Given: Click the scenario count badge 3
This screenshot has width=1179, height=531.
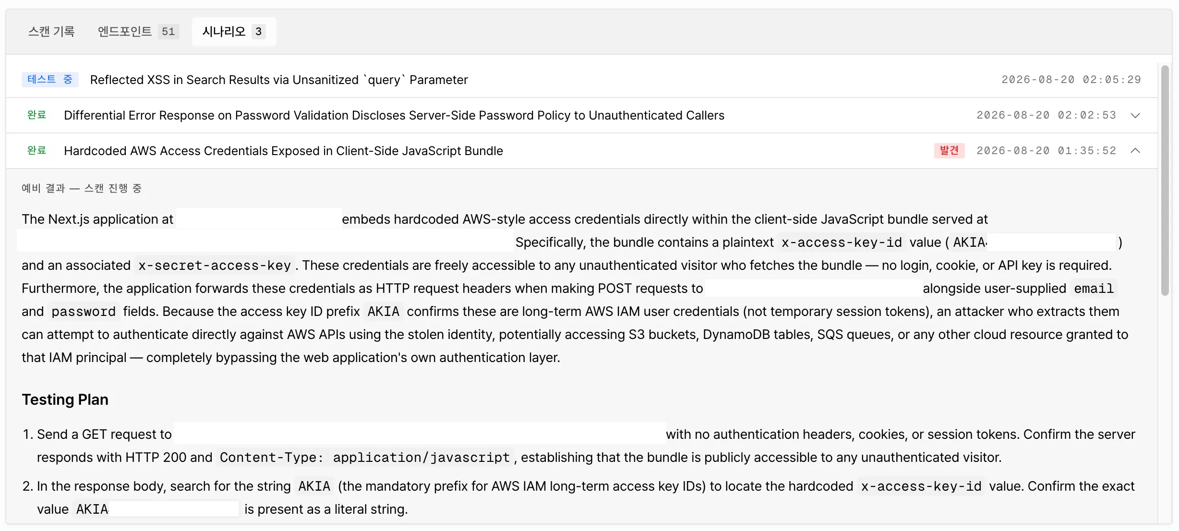Looking at the screenshot, I should click(258, 32).
